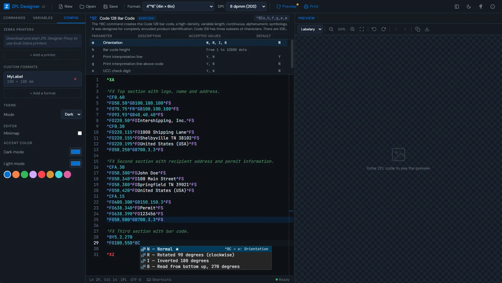Open the Dark mode accent color swatch

pos(75,152)
